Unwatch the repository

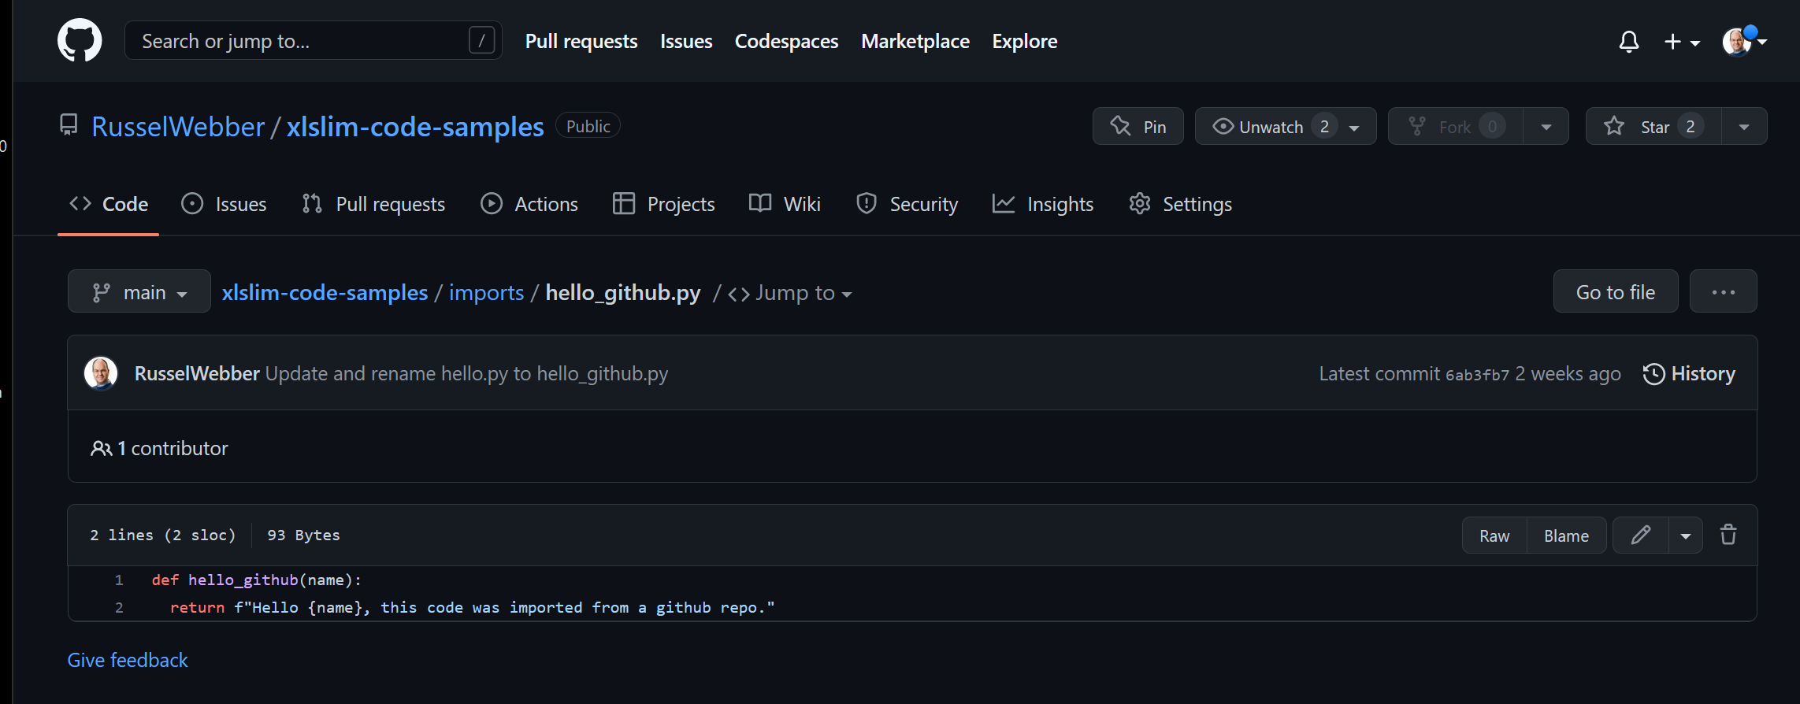[1286, 127]
